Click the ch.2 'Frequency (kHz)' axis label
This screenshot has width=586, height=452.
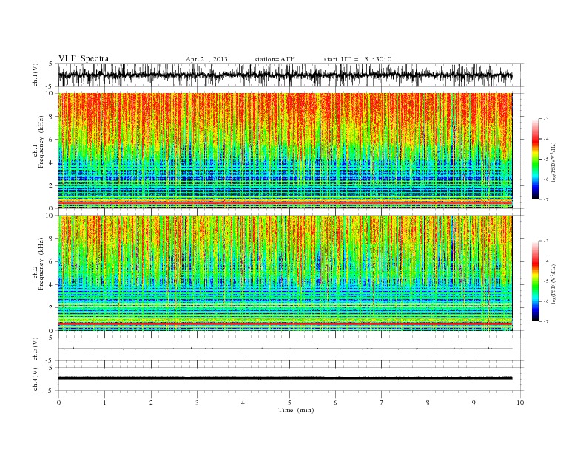(41, 263)
